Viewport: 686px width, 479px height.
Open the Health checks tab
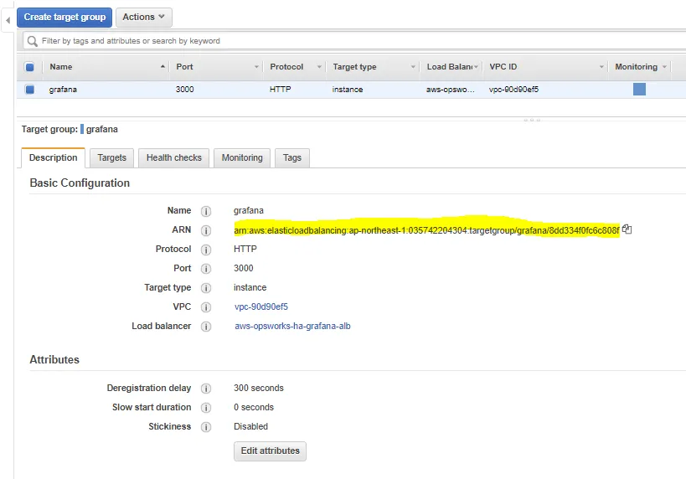click(x=173, y=157)
